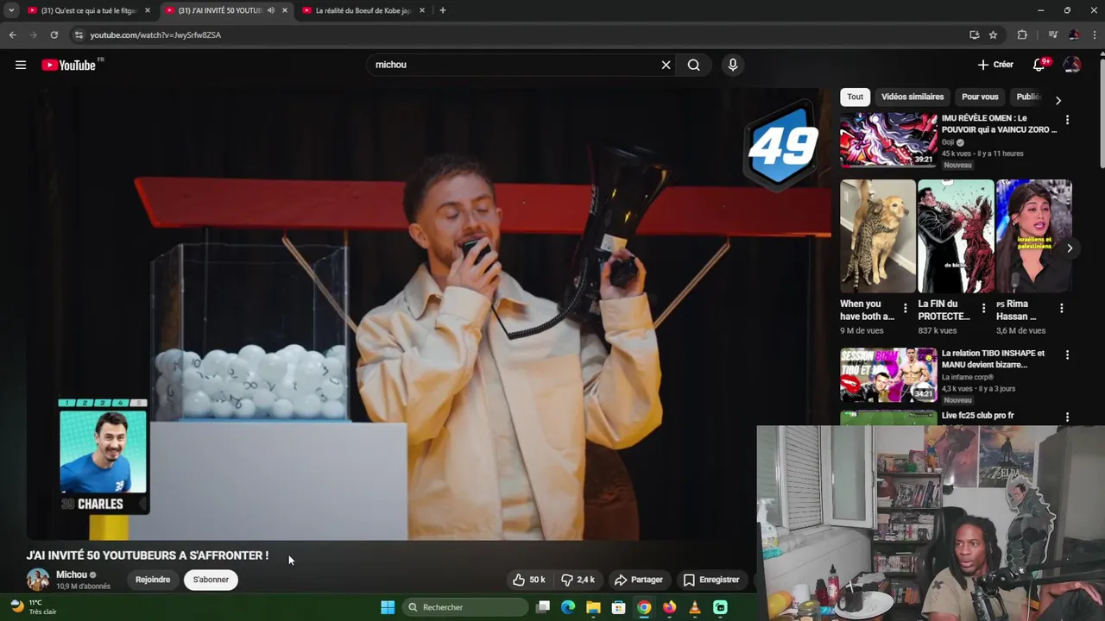Open YouTube notifications bell
Screen dimensions: 1105x621
click(x=1039, y=65)
